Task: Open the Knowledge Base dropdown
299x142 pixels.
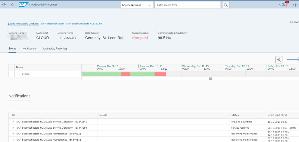Action: click(x=137, y=5)
